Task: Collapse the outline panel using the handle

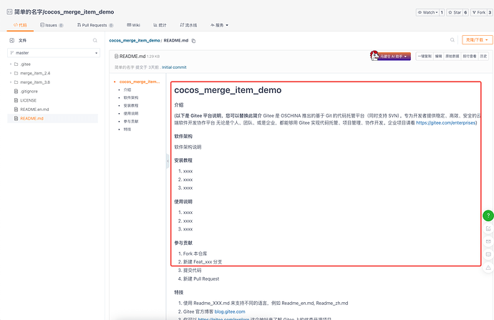Action: pyautogui.click(x=168, y=161)
